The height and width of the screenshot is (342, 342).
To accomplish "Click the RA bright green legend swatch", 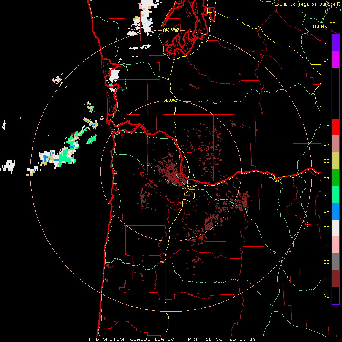I will pos(336,195).
